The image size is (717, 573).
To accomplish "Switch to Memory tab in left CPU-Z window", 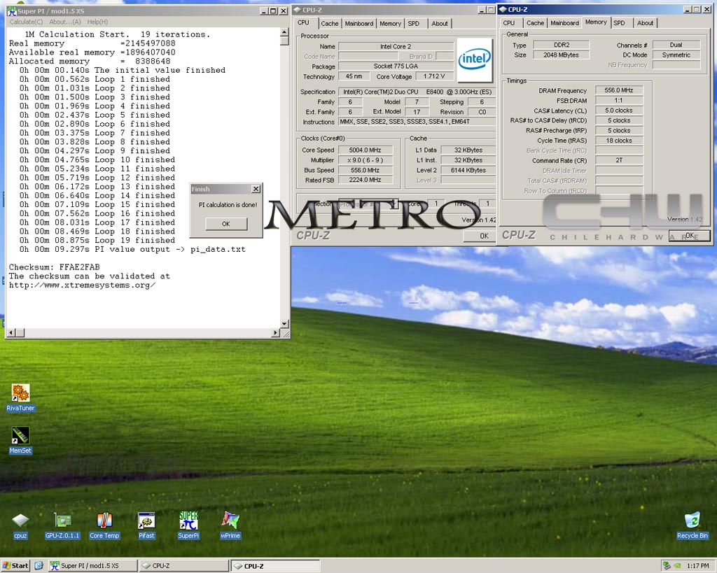I will pyautogui.click(x=390, y=23).
